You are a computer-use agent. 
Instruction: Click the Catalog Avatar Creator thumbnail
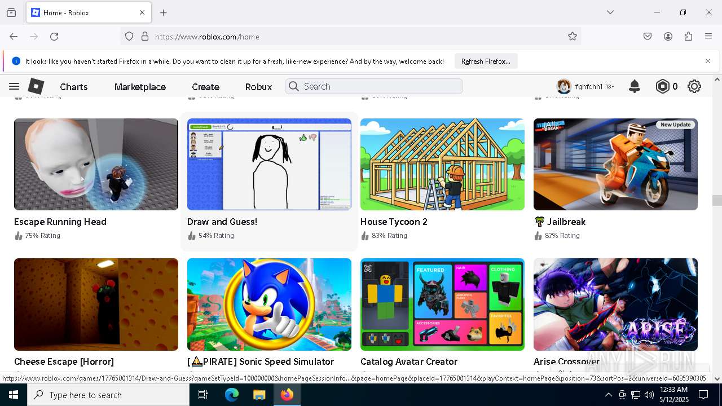coord(442,304)
